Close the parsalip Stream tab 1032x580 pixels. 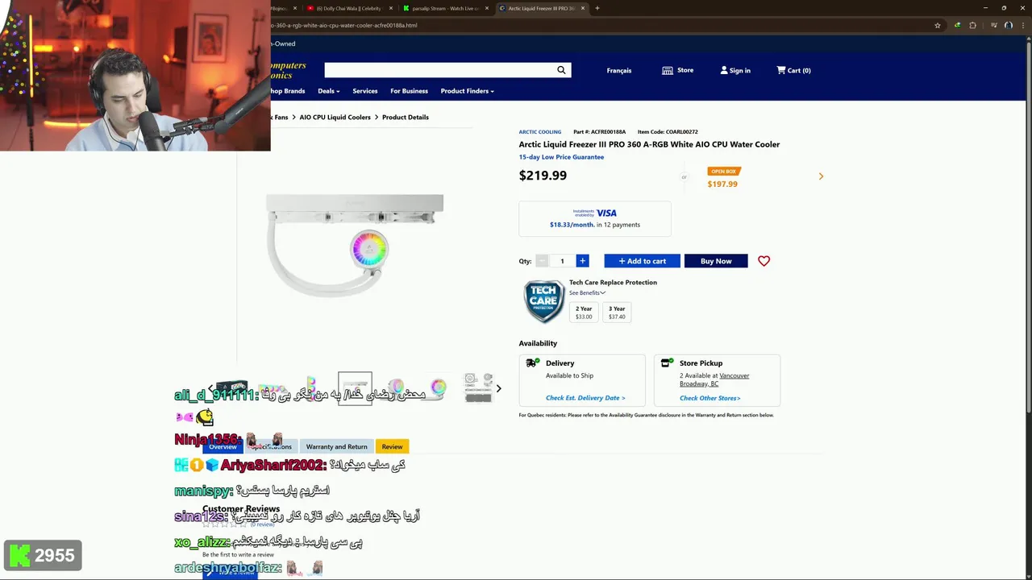tap(489, 8)
